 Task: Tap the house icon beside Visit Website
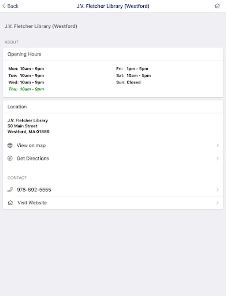click(10, 203)
